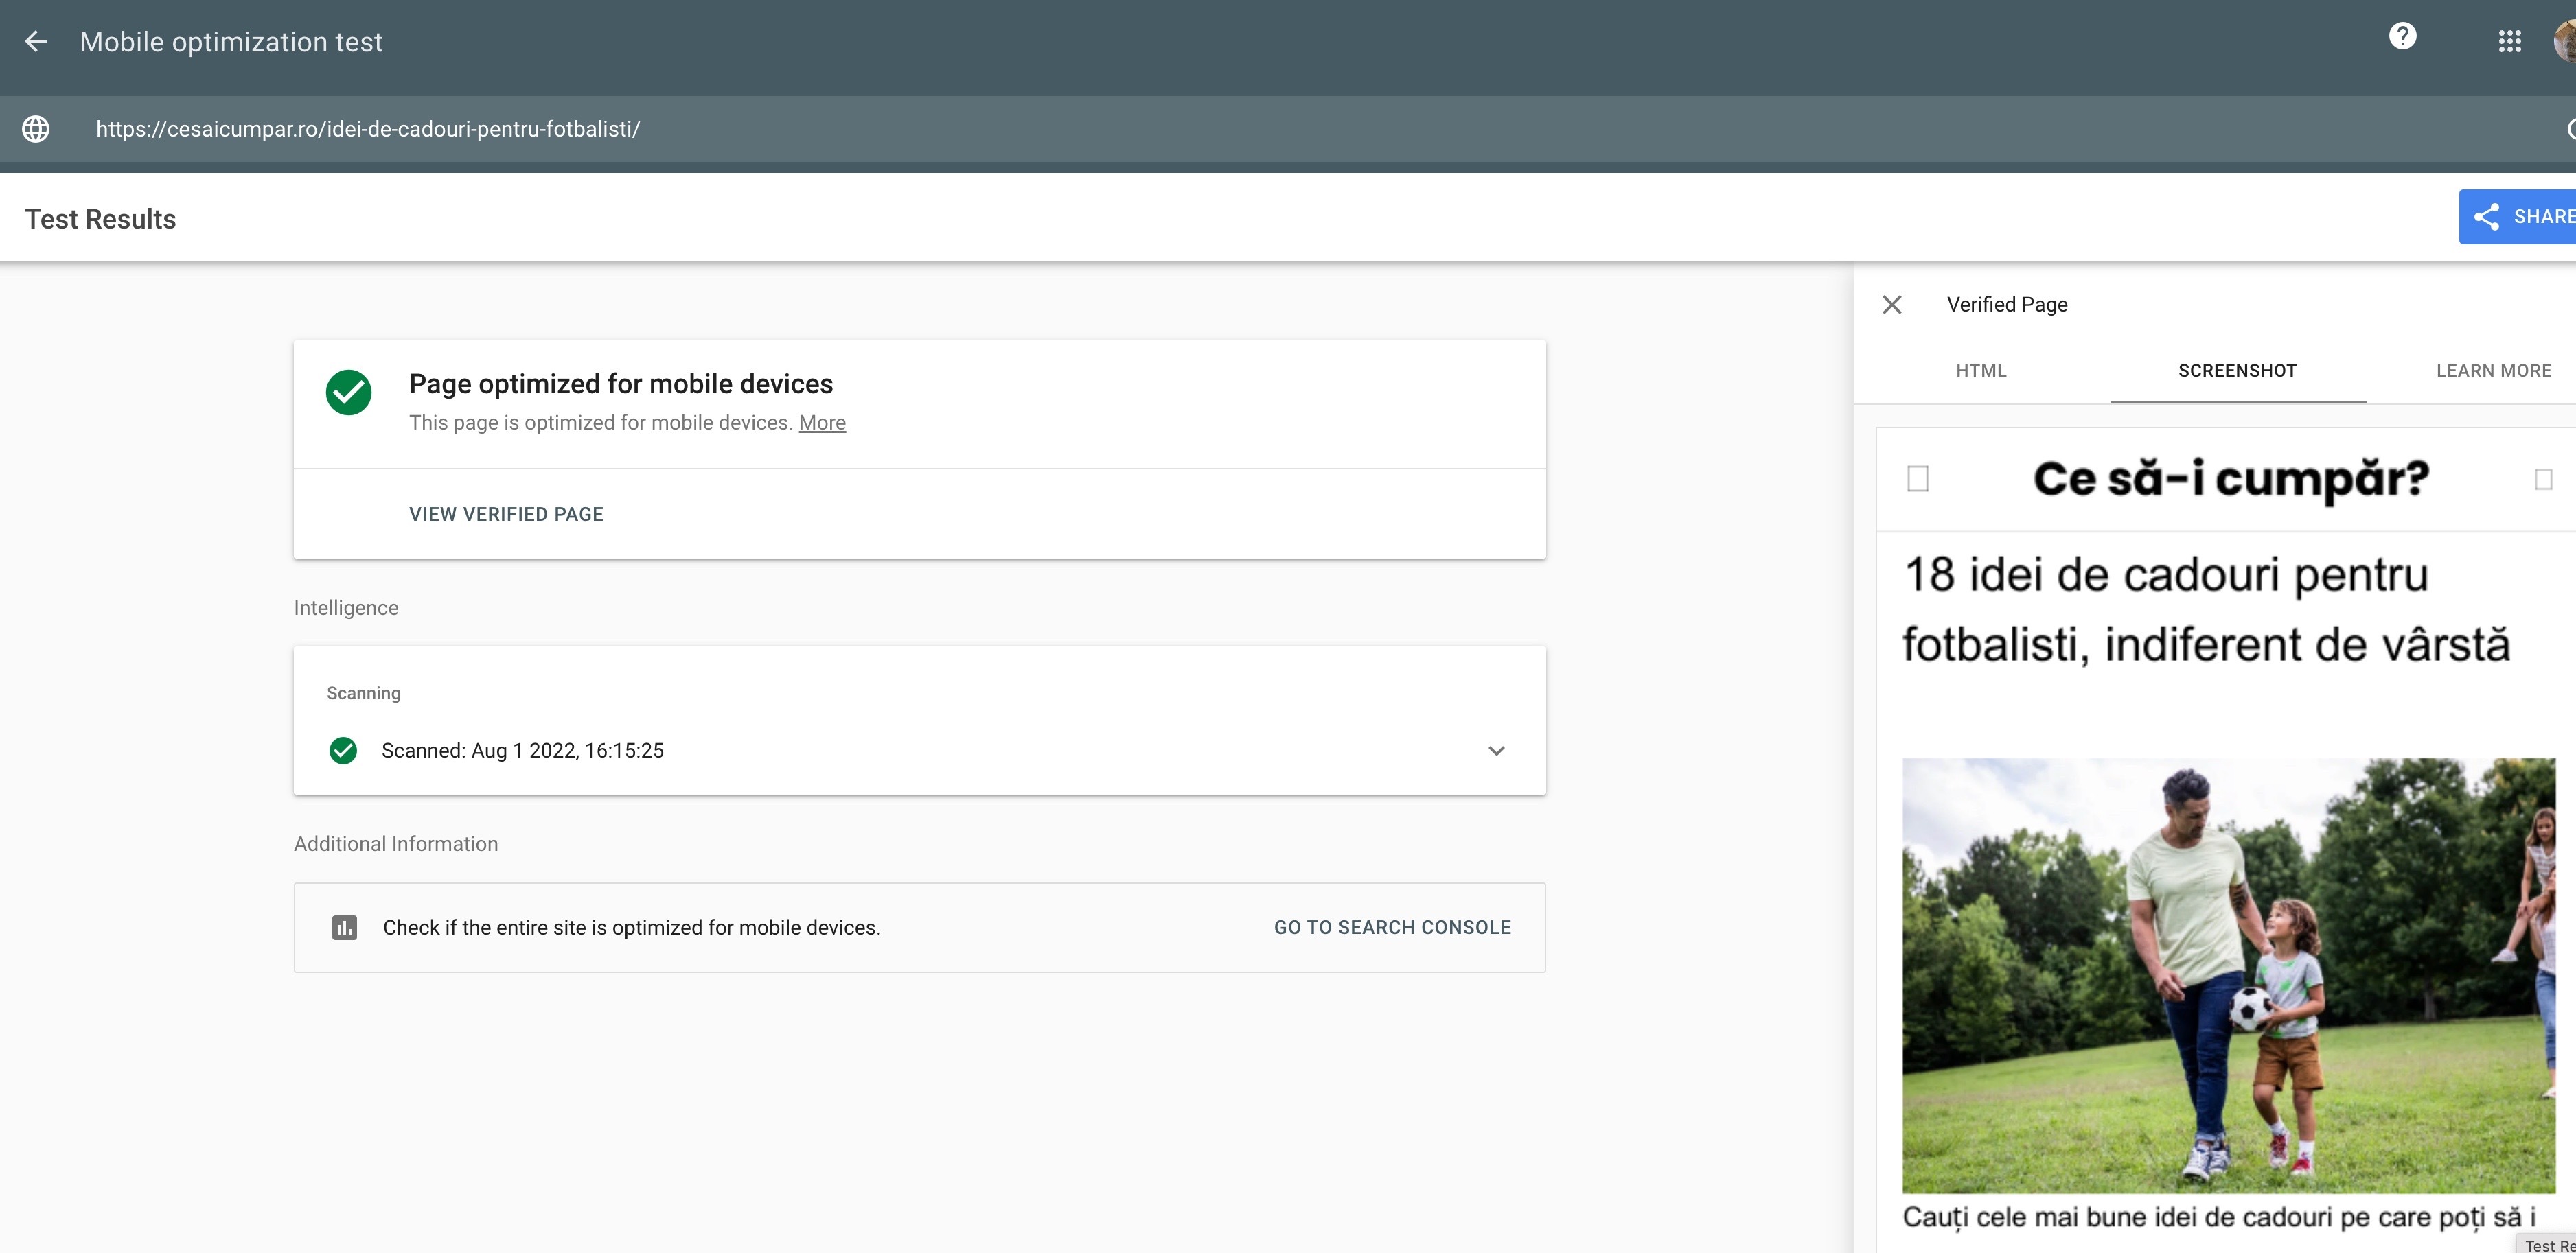This screenshot has width=2576, height=1253.
Task: Open the Google apps grid icon
Action: coord(2509,42)
